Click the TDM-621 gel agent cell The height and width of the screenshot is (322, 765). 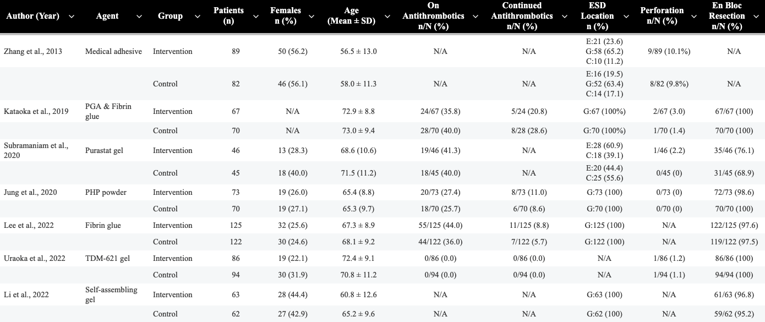pos(107,258)
